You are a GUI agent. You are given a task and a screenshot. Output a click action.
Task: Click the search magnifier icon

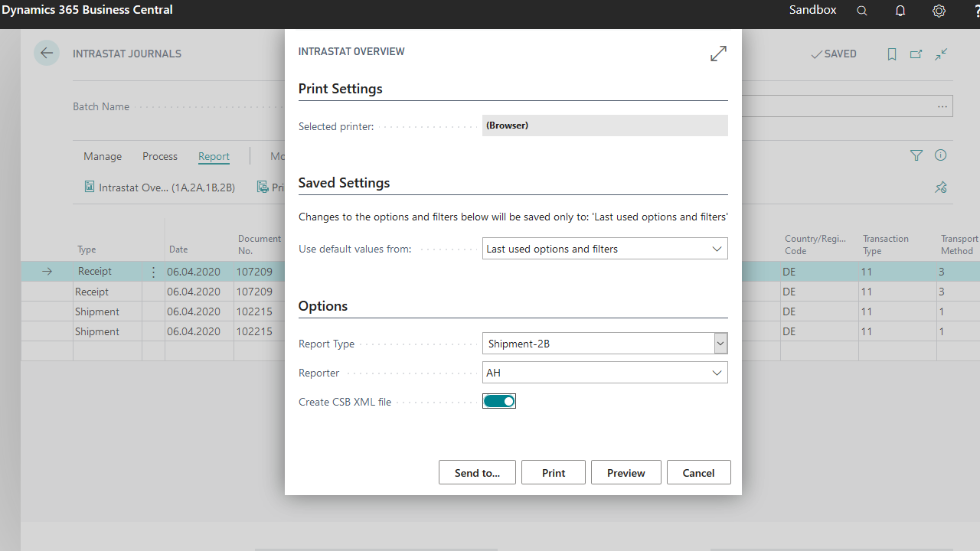862,11
